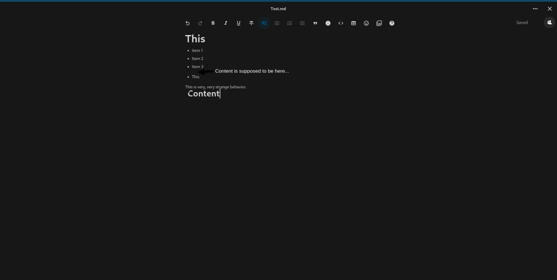Click the 'Item 3' bullet entry

click(197, 67)
